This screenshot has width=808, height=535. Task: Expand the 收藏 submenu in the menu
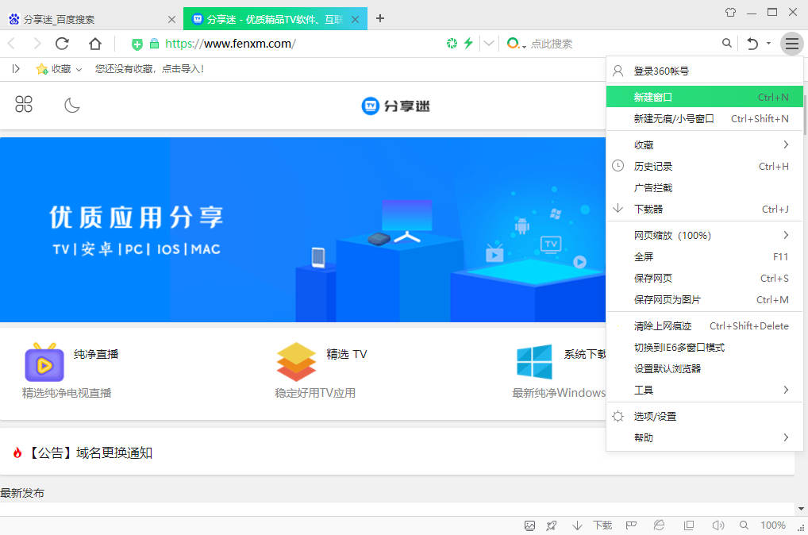pos(644,144)
